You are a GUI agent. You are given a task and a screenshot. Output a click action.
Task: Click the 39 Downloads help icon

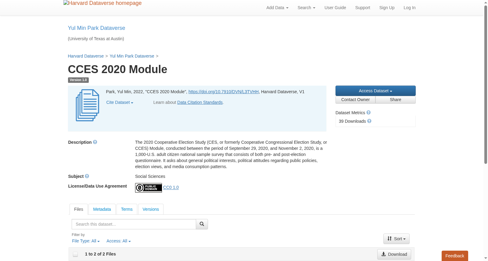click(369, 121)
